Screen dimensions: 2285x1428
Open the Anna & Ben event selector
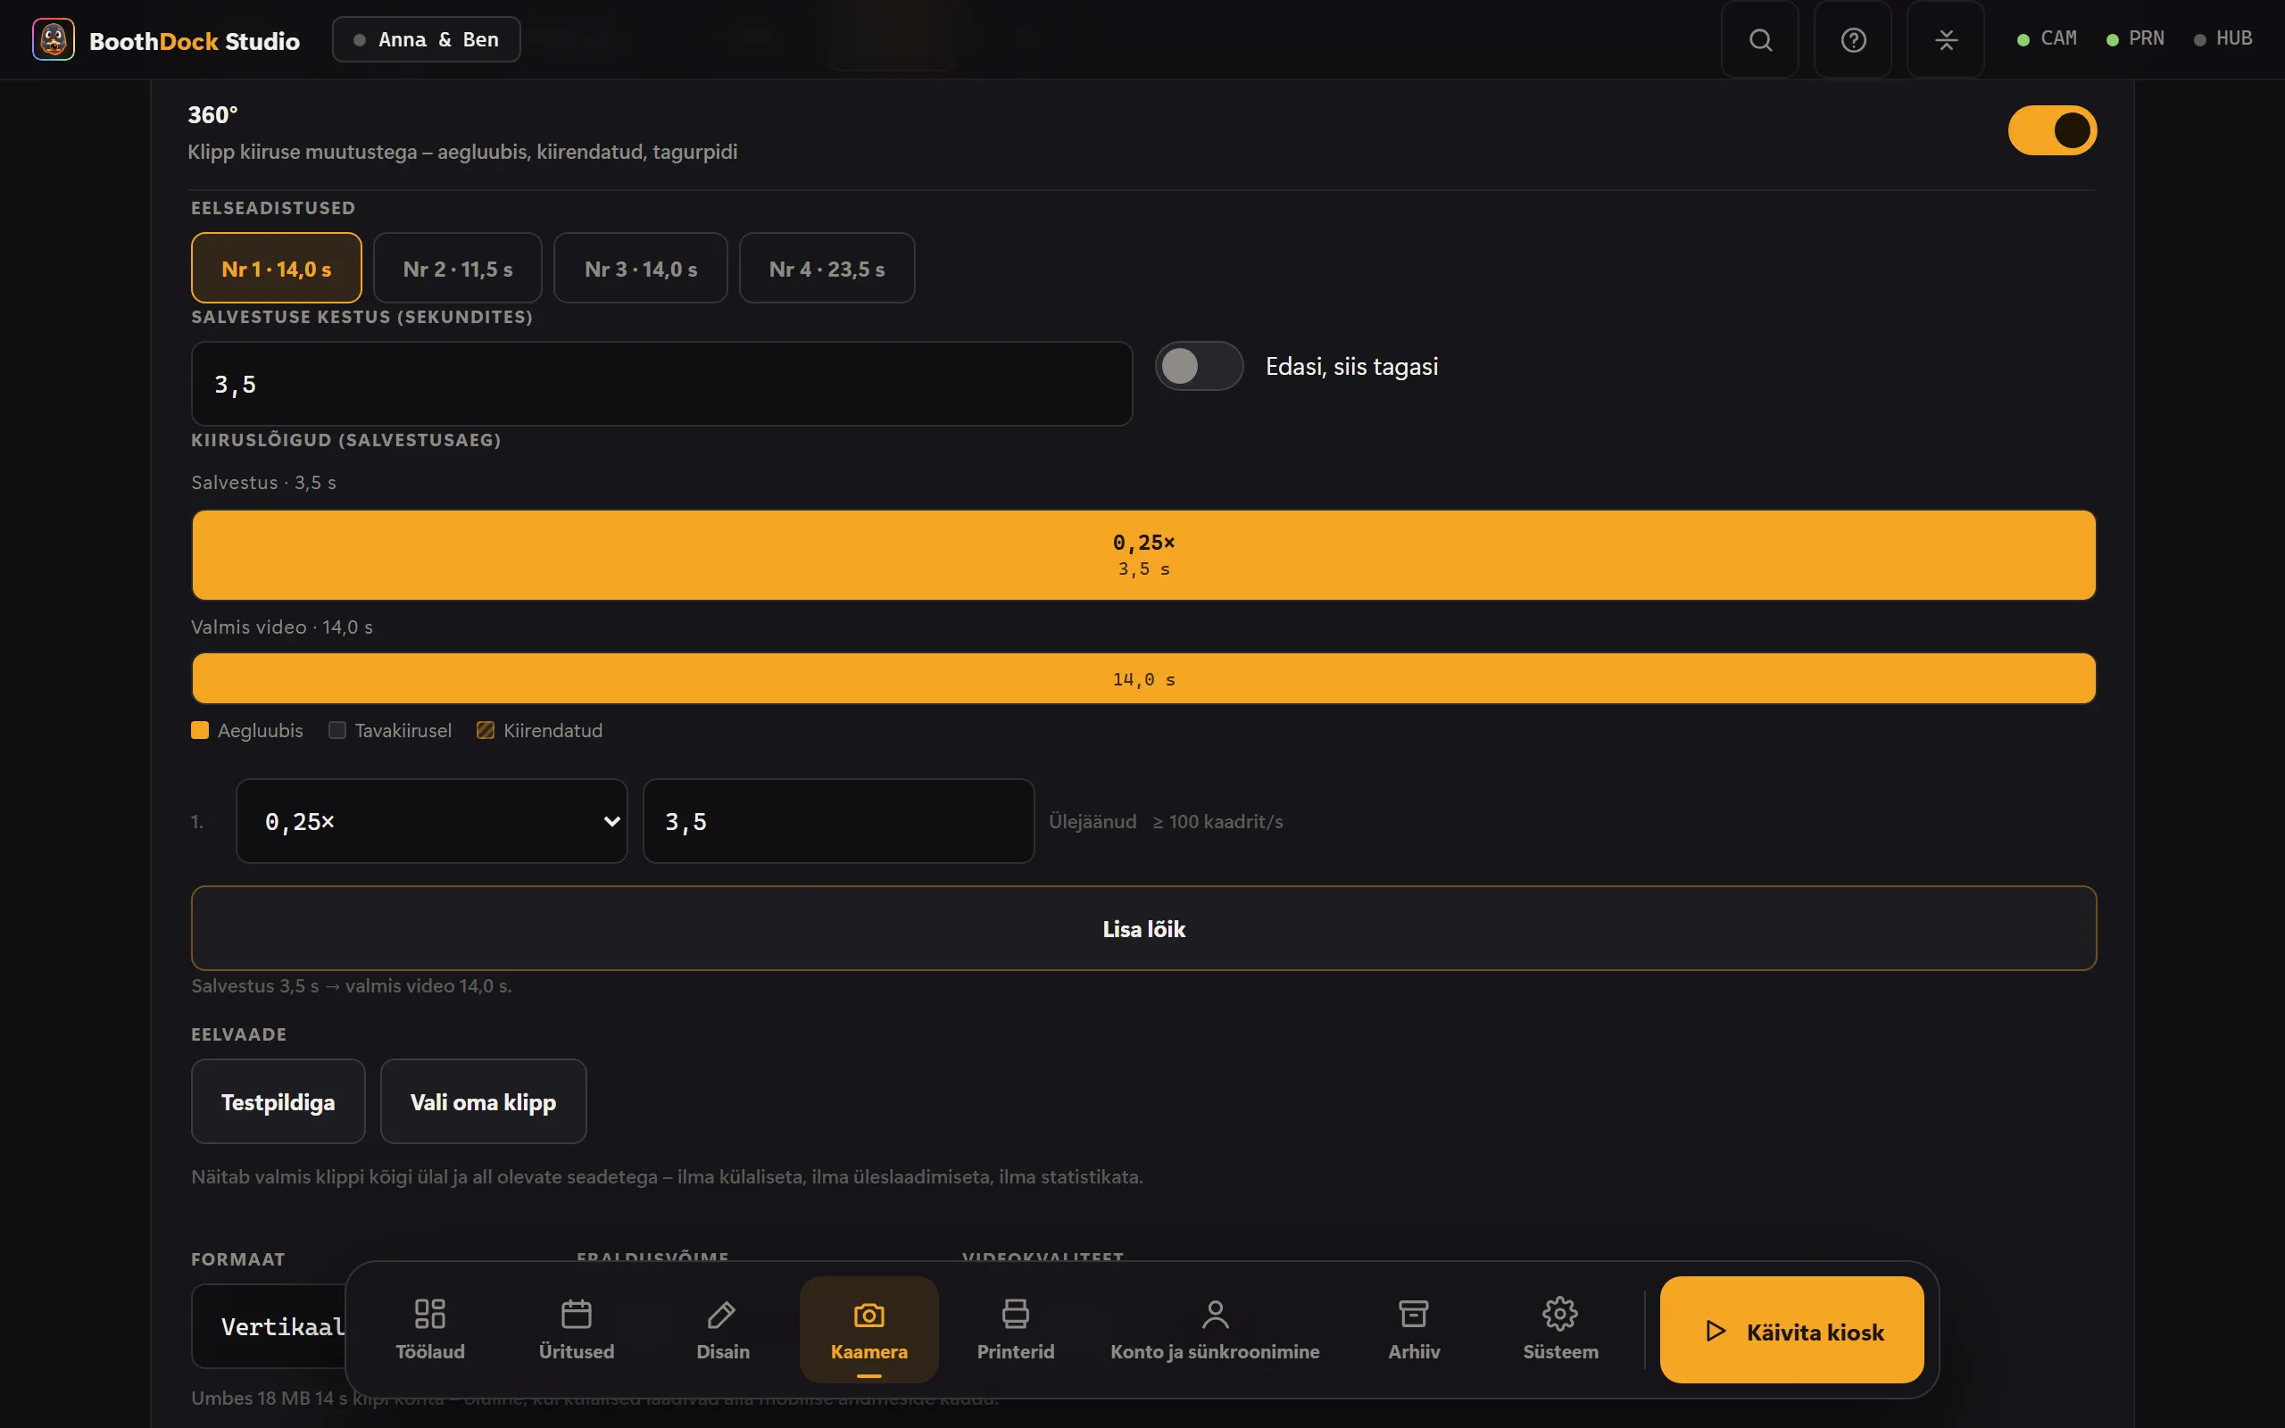click(x=426, y=39)
